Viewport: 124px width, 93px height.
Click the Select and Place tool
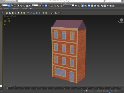tap(30, 6)
